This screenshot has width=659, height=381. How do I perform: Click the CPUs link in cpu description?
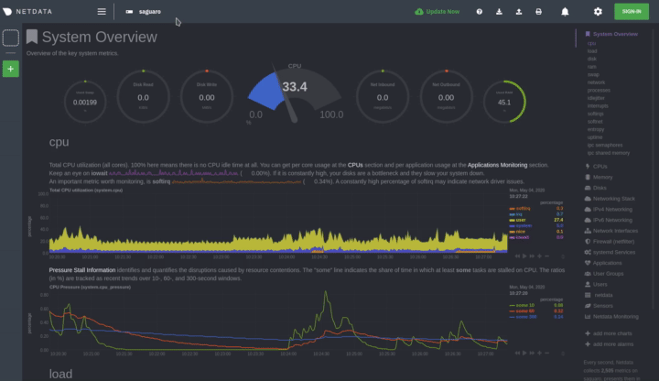pos(355,165)
